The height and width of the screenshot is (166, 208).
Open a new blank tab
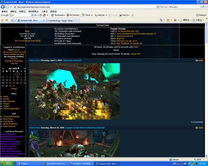pyautogui.click(x=77, y=20)
